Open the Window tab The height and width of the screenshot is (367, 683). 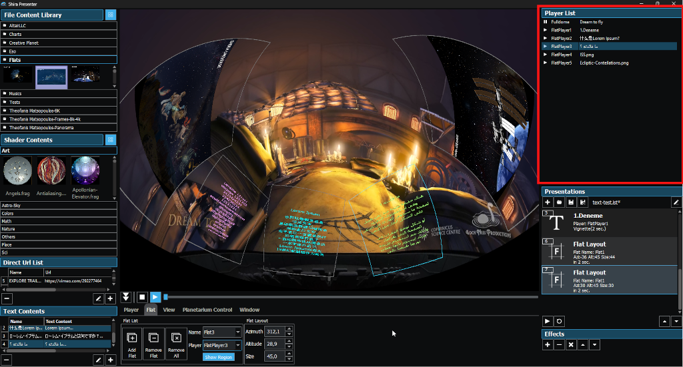[x=249, y=310]
